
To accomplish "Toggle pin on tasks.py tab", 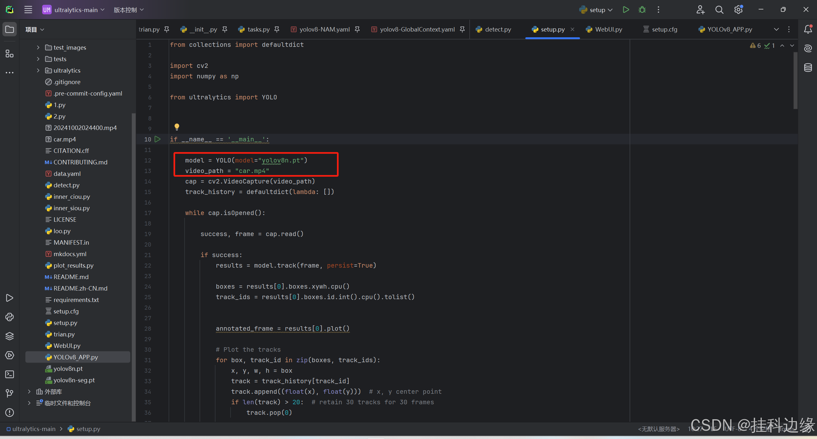I will pyautogui.click(x=277, y=29).
